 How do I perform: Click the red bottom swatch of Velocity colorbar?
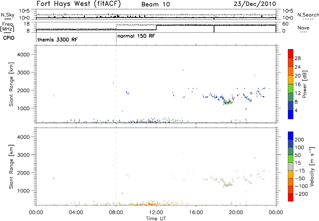[x=291, y=197]
